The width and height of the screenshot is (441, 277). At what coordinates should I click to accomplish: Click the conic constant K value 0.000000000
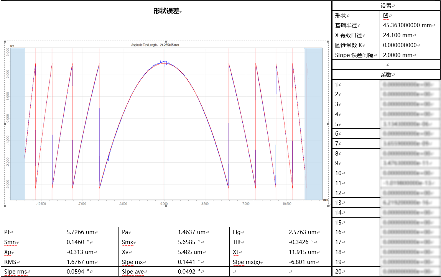point(400,45)
